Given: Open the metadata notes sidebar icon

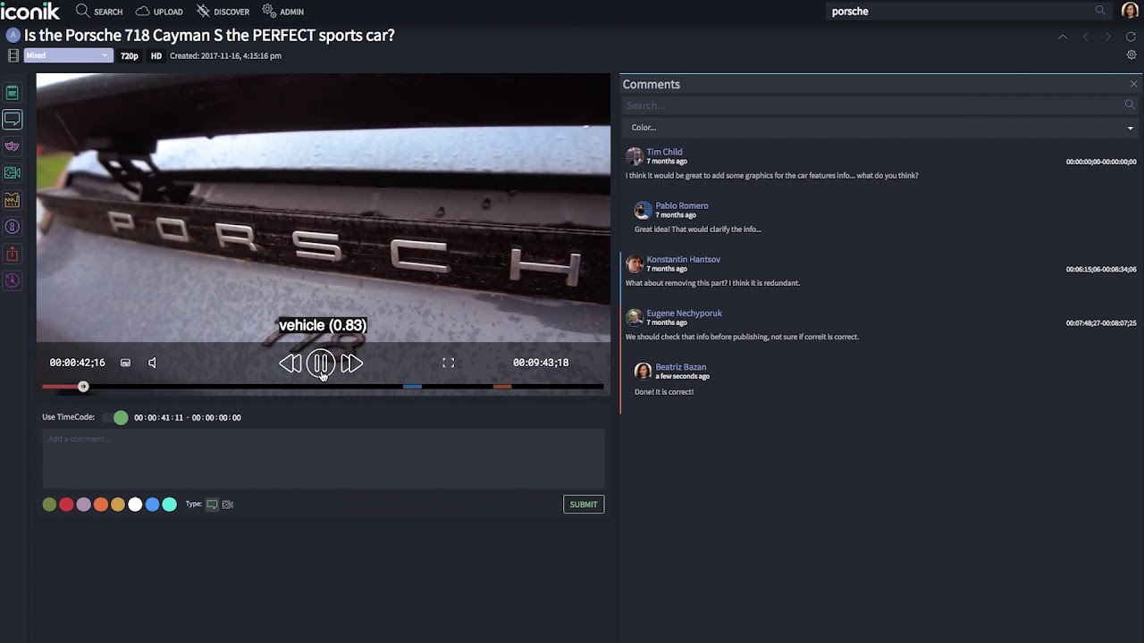Looking at the screenshot, I should click(13, 93).
